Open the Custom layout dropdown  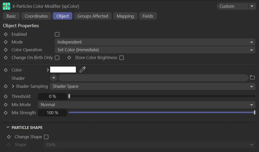click(236, 6)
